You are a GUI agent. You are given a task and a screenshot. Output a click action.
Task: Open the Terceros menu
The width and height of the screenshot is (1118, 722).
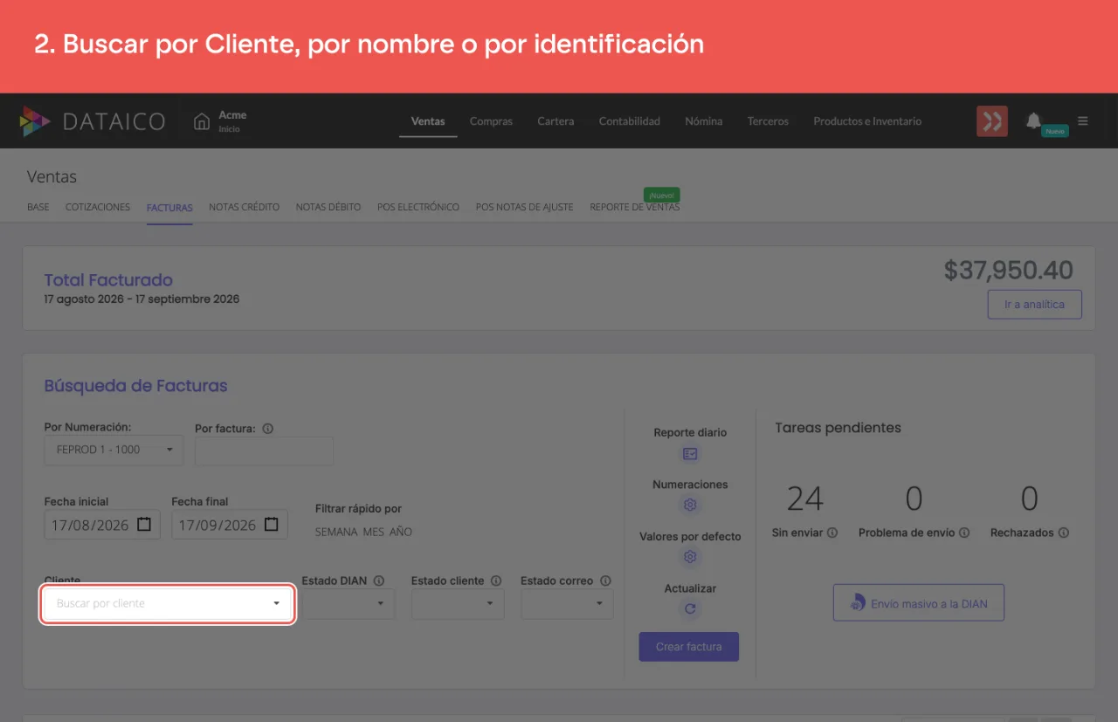768,121
